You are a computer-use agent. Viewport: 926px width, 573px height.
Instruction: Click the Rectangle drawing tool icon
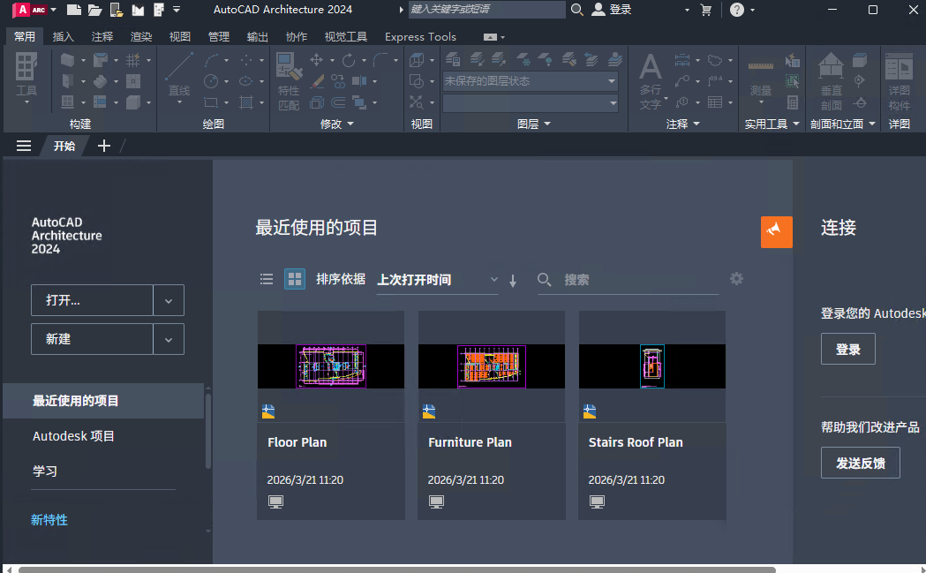[x=211, y=102]
